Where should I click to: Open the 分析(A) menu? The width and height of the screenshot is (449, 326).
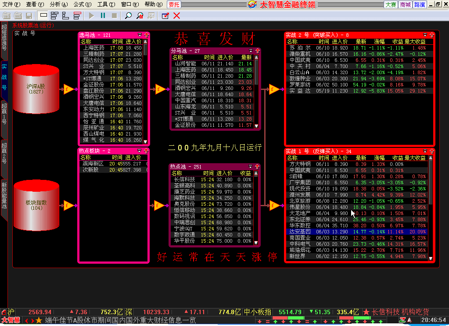59,4
